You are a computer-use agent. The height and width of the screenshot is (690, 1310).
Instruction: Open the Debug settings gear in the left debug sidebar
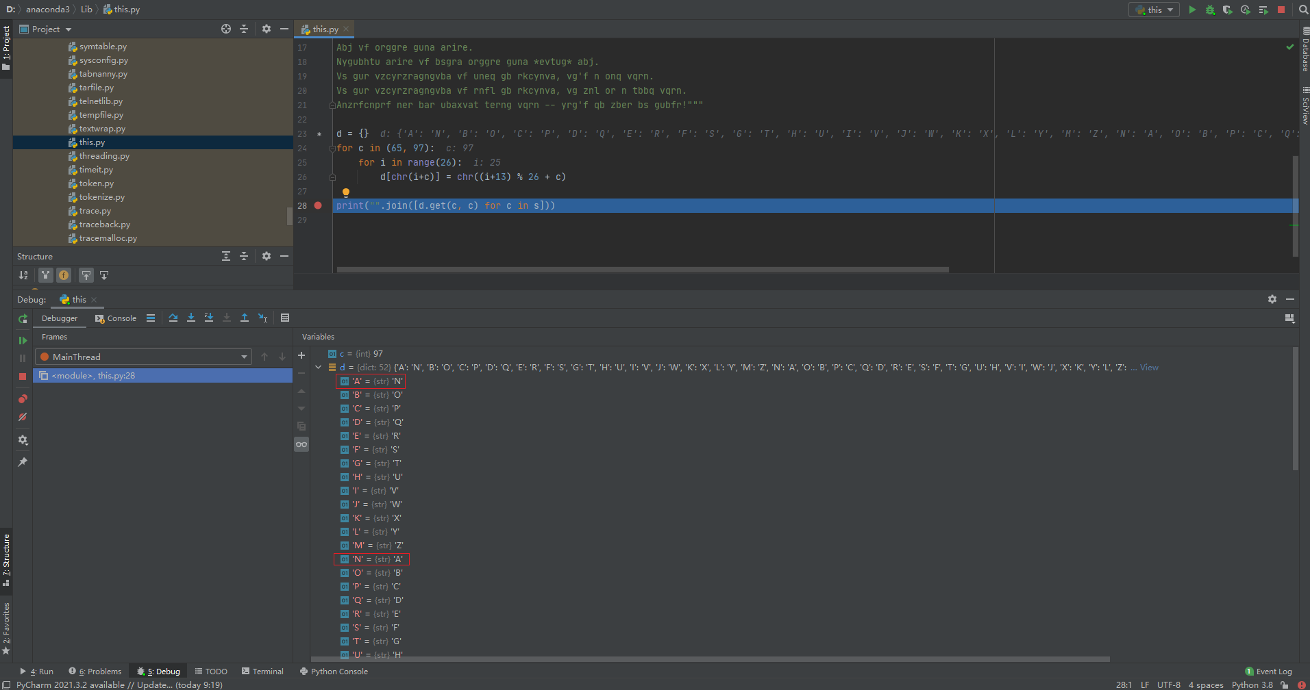coord(23,440)
